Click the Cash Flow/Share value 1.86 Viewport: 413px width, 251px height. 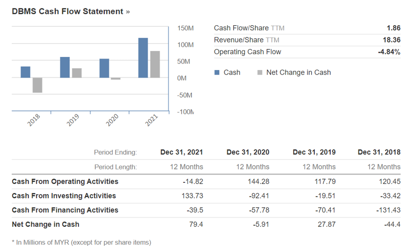pyautogui.click(x=393, y=28)
